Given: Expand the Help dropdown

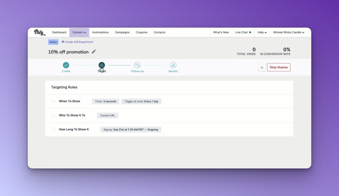Looking at the screenshot, I should [262, 32].
